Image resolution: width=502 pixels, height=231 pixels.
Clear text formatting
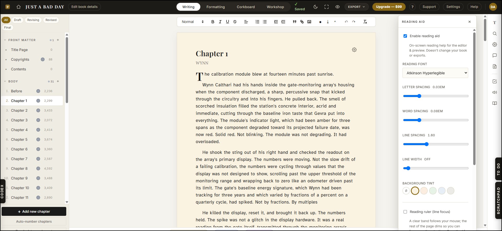point(365,22)
